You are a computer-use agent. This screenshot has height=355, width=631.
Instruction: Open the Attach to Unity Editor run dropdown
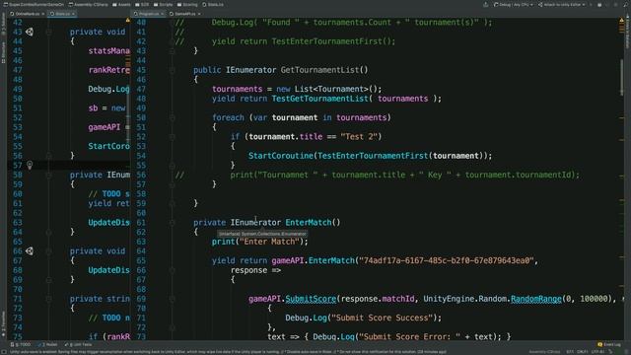pyautogui.click(x=561, y=4)
